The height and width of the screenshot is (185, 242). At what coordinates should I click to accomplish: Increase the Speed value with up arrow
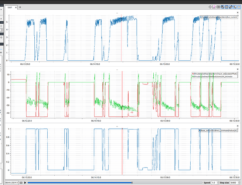(x=218, y=182)
